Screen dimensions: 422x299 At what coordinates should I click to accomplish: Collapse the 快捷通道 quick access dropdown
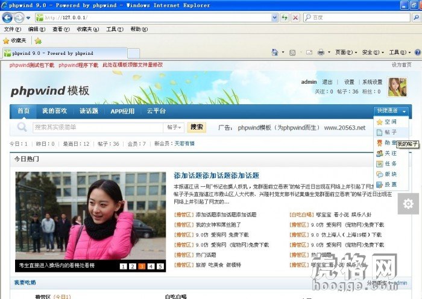pos(391,110)
